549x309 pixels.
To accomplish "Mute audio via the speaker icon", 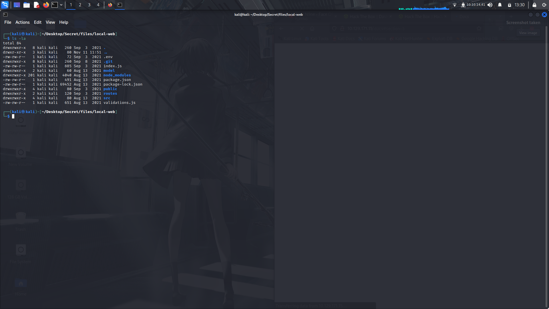I will (x=490, y=5).
